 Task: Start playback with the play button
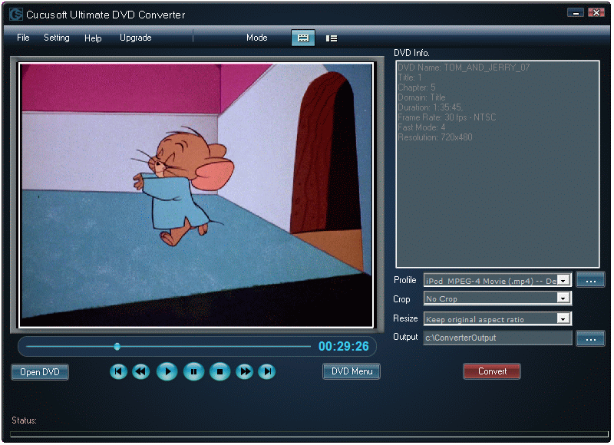[167, 372]
